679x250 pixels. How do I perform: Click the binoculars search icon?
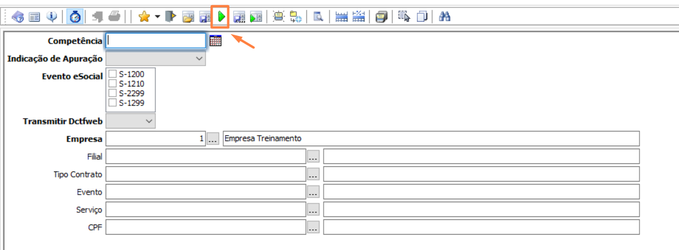click(445, 17)
